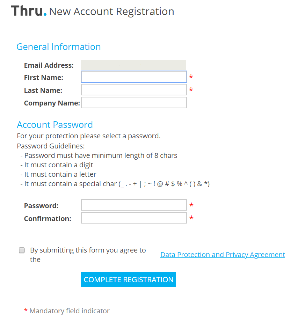Click the General Information section heading
This screenshot has width=298, height=321.
[x=59, y=47]
